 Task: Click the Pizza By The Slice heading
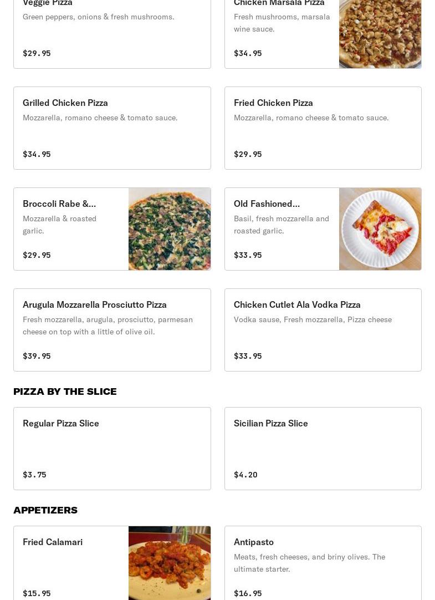click(65, 391)
